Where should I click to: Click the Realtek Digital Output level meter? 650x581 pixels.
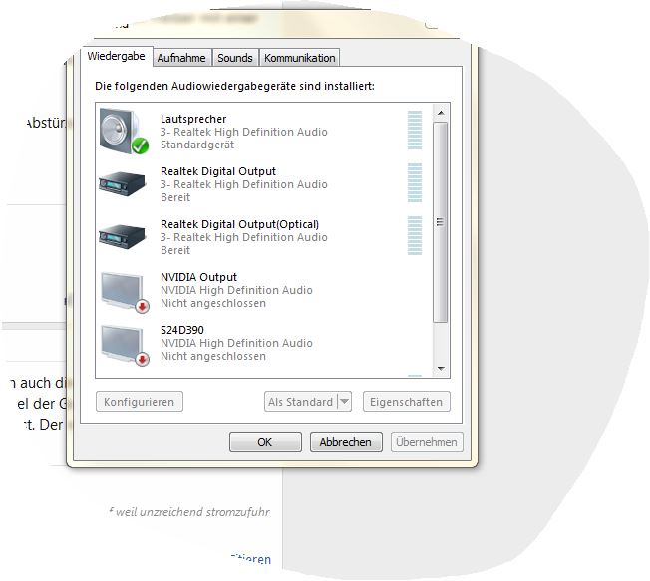coord(415,182)
